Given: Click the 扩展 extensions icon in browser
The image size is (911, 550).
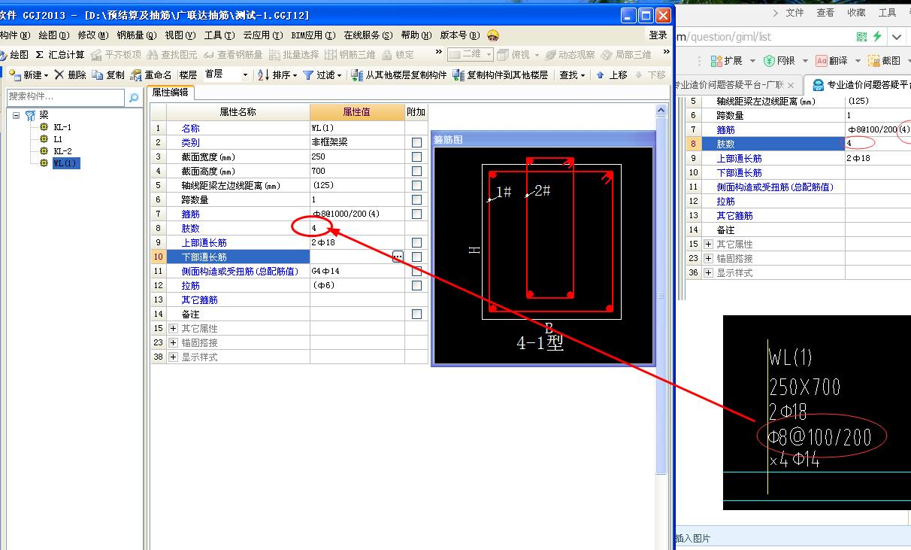Looking at the screenshot, I should pos(726,61).
